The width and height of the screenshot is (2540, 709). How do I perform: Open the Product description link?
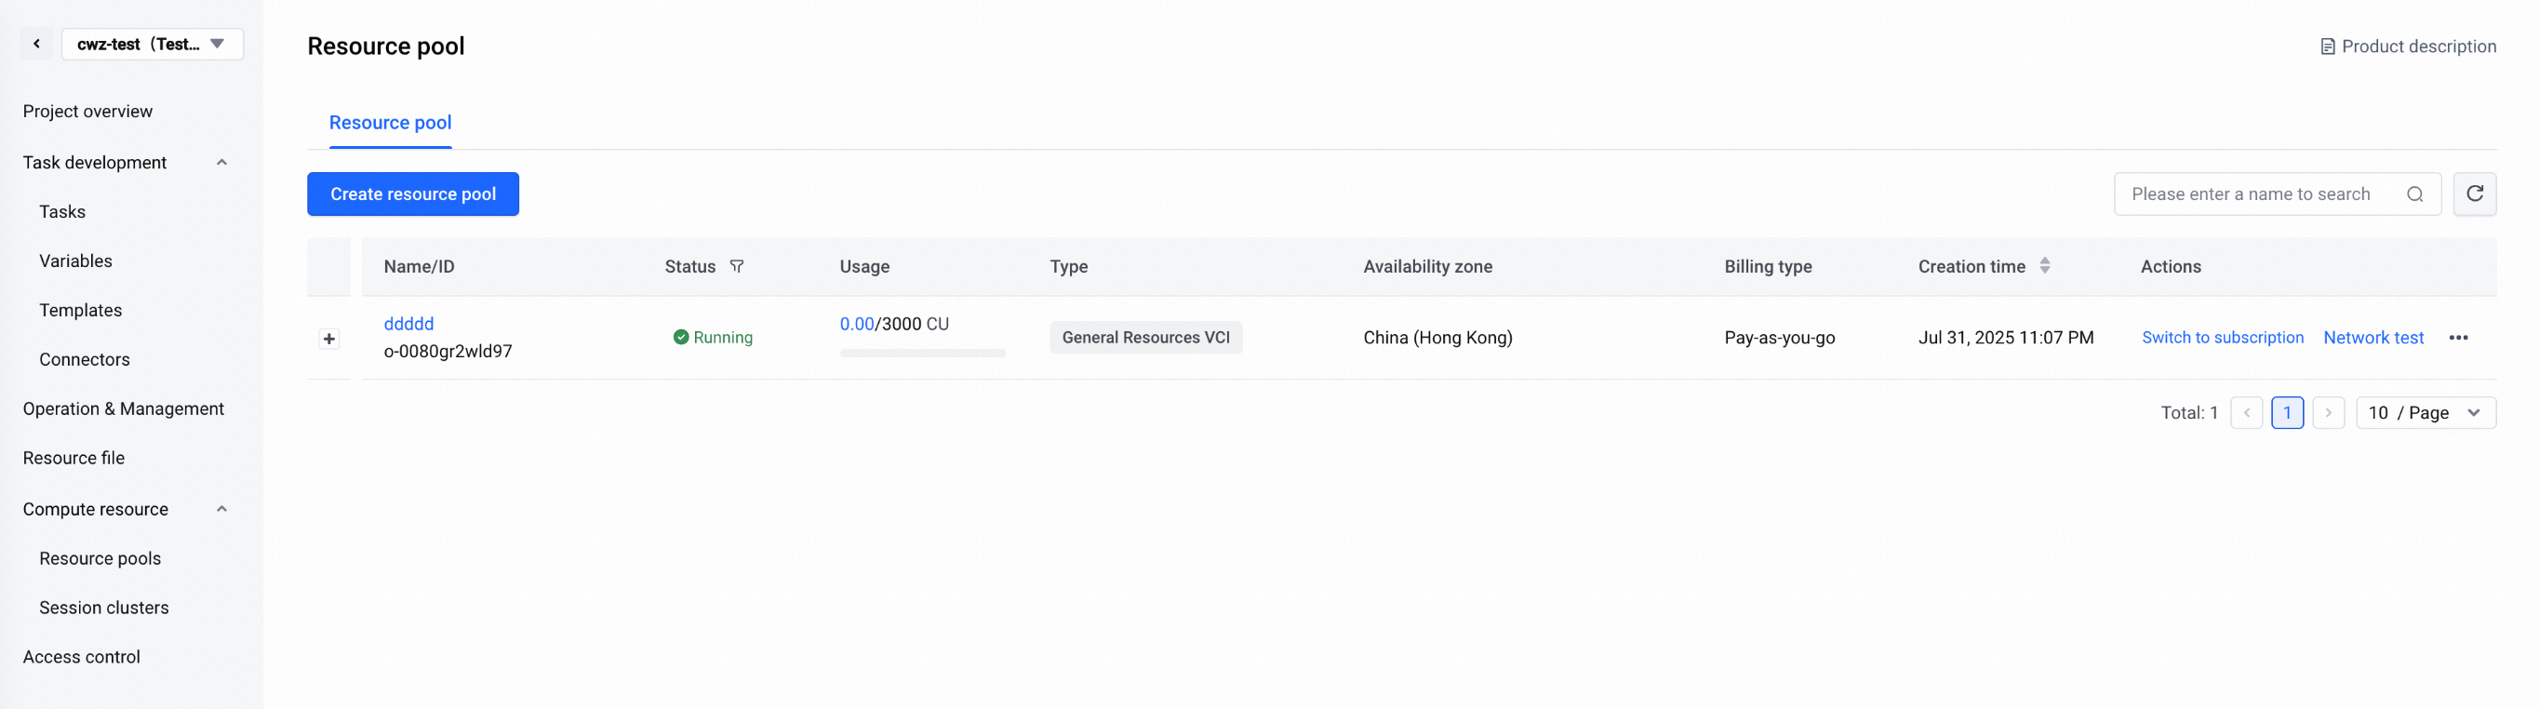pos(2408,47)
